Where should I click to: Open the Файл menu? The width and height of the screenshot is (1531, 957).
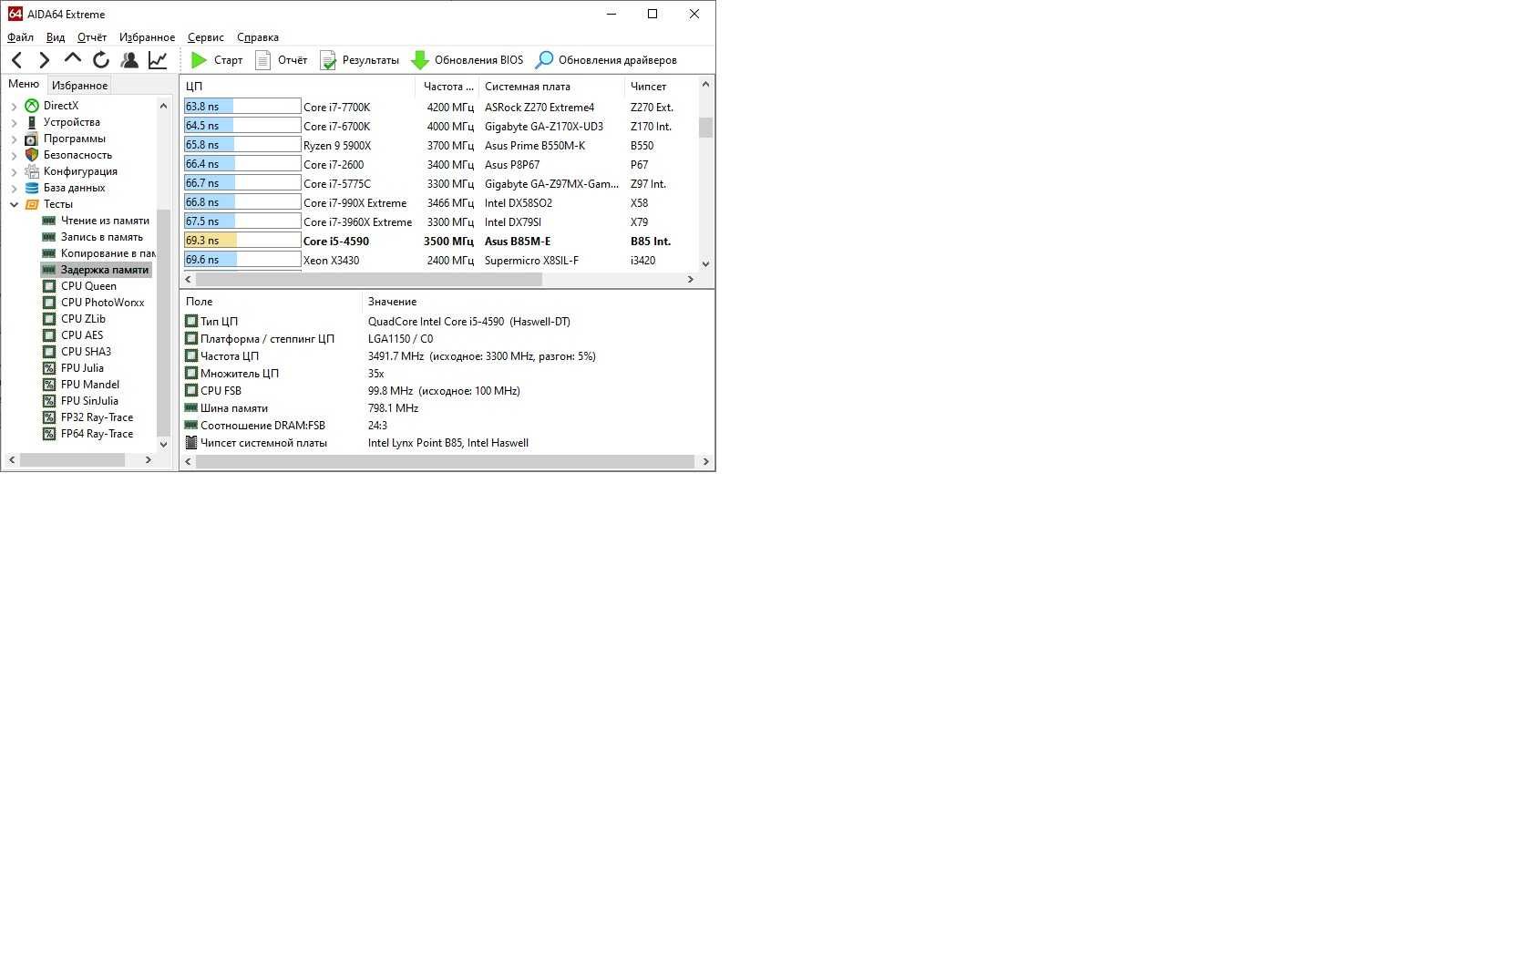coord(20,37)
